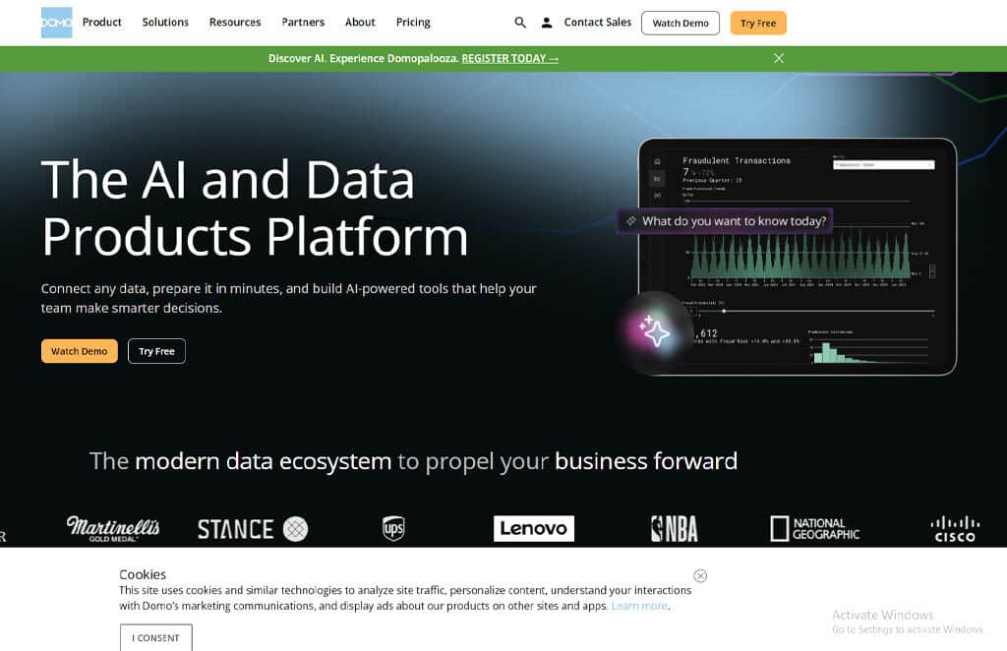Image resolution: width=1007 pixels, height=651 pixels.
Task: Open the search magnifier icon
Action: tap(520, 23)
